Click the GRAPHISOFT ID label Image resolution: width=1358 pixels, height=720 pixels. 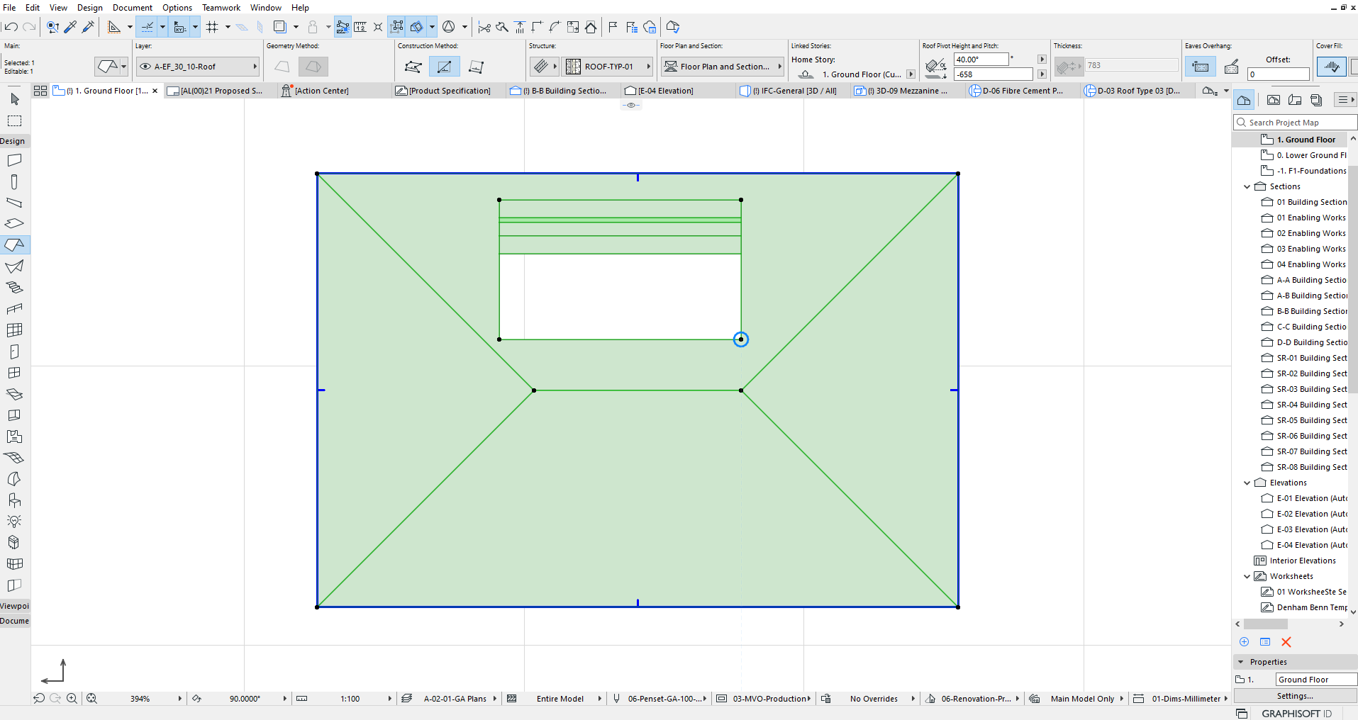1296,714
